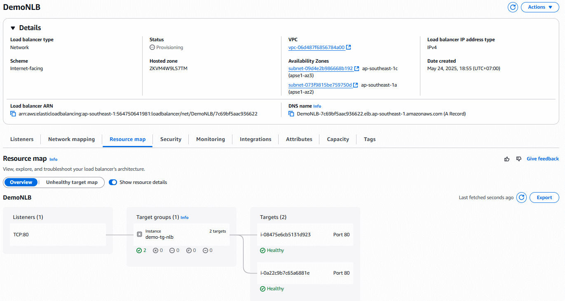Click the refresh icon beside Actions button

(513, 7)
